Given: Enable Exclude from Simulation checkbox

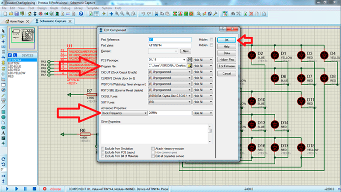Looking at the screenshot, I should (x=103, y=148).
